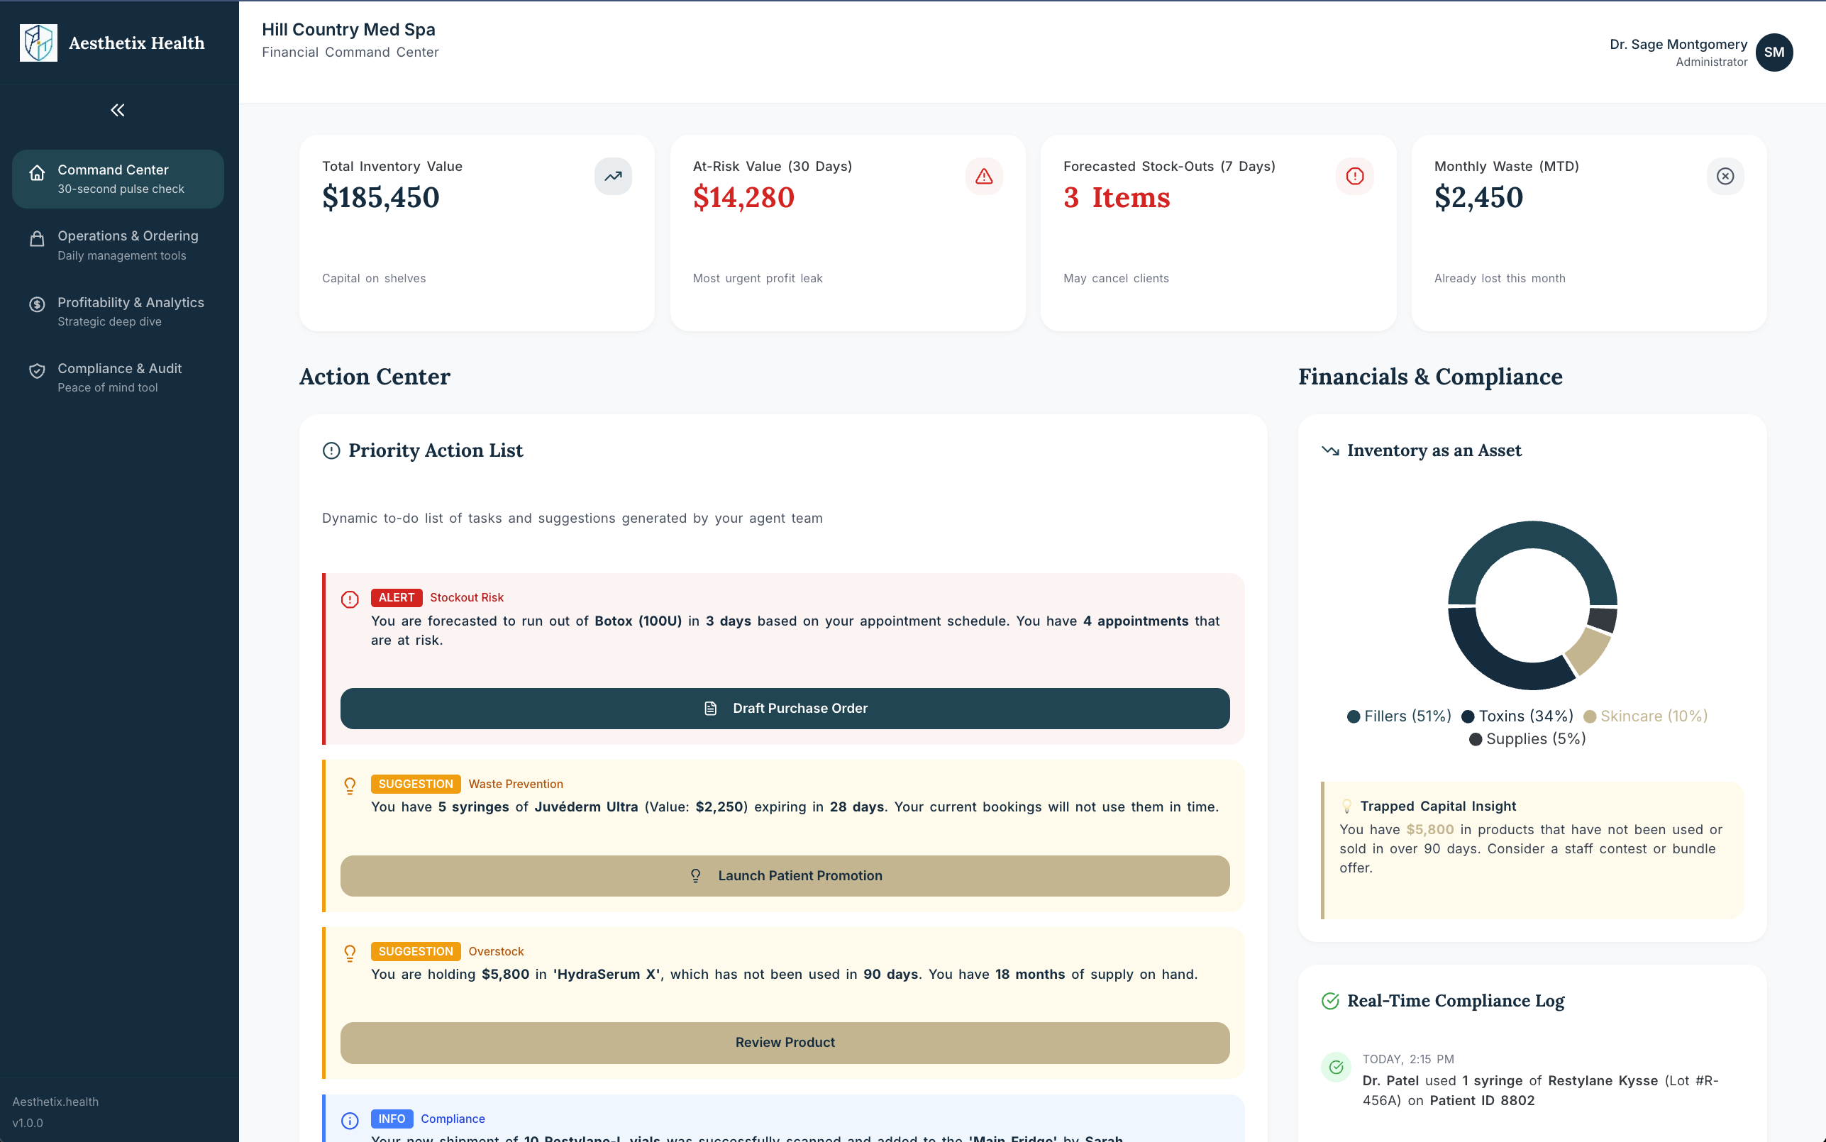Image resolution: width=1826 pixels, height=1142 pixels.
Task: Toggle the Skincare legend entry
Action: [1645, 715]
